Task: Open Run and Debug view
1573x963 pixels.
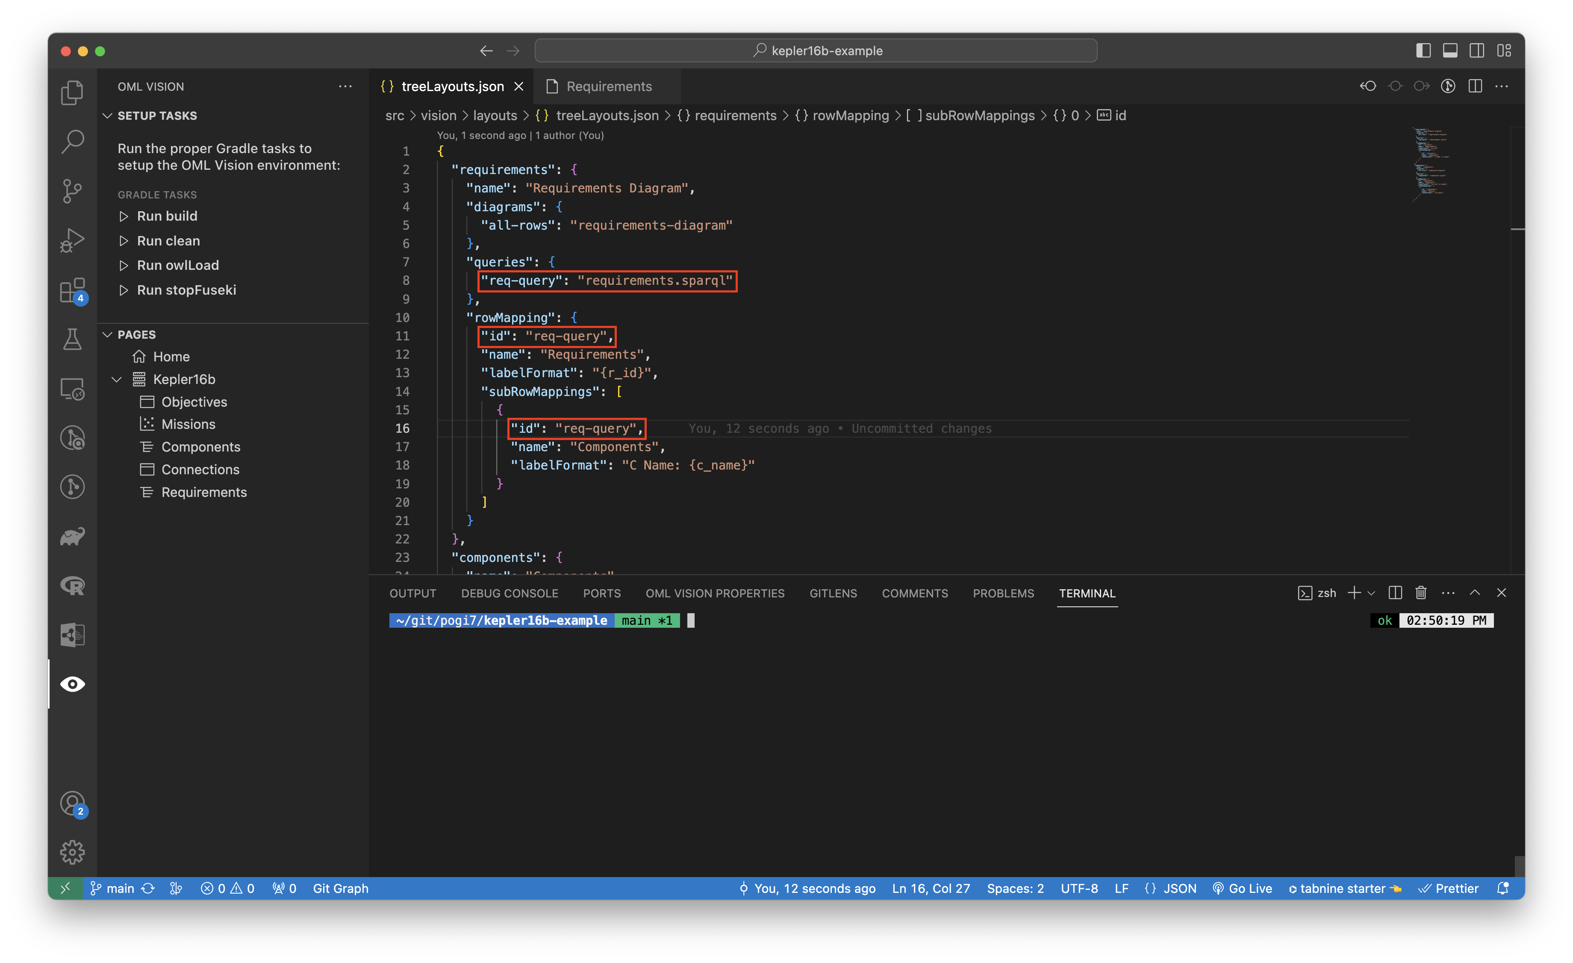Action: click(72, 240)
